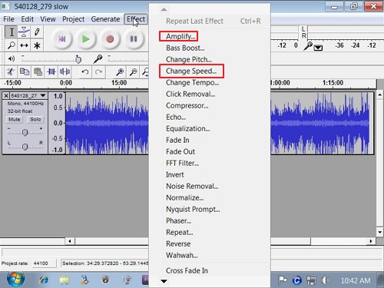
Task: Select the Zoom magnifier tool
Action: (x=12, y=45)
